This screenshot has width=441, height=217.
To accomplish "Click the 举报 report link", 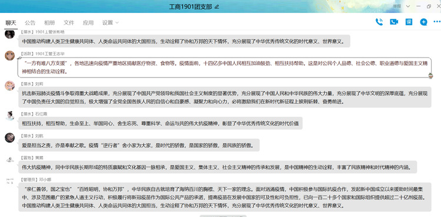I will pos(397,6).
